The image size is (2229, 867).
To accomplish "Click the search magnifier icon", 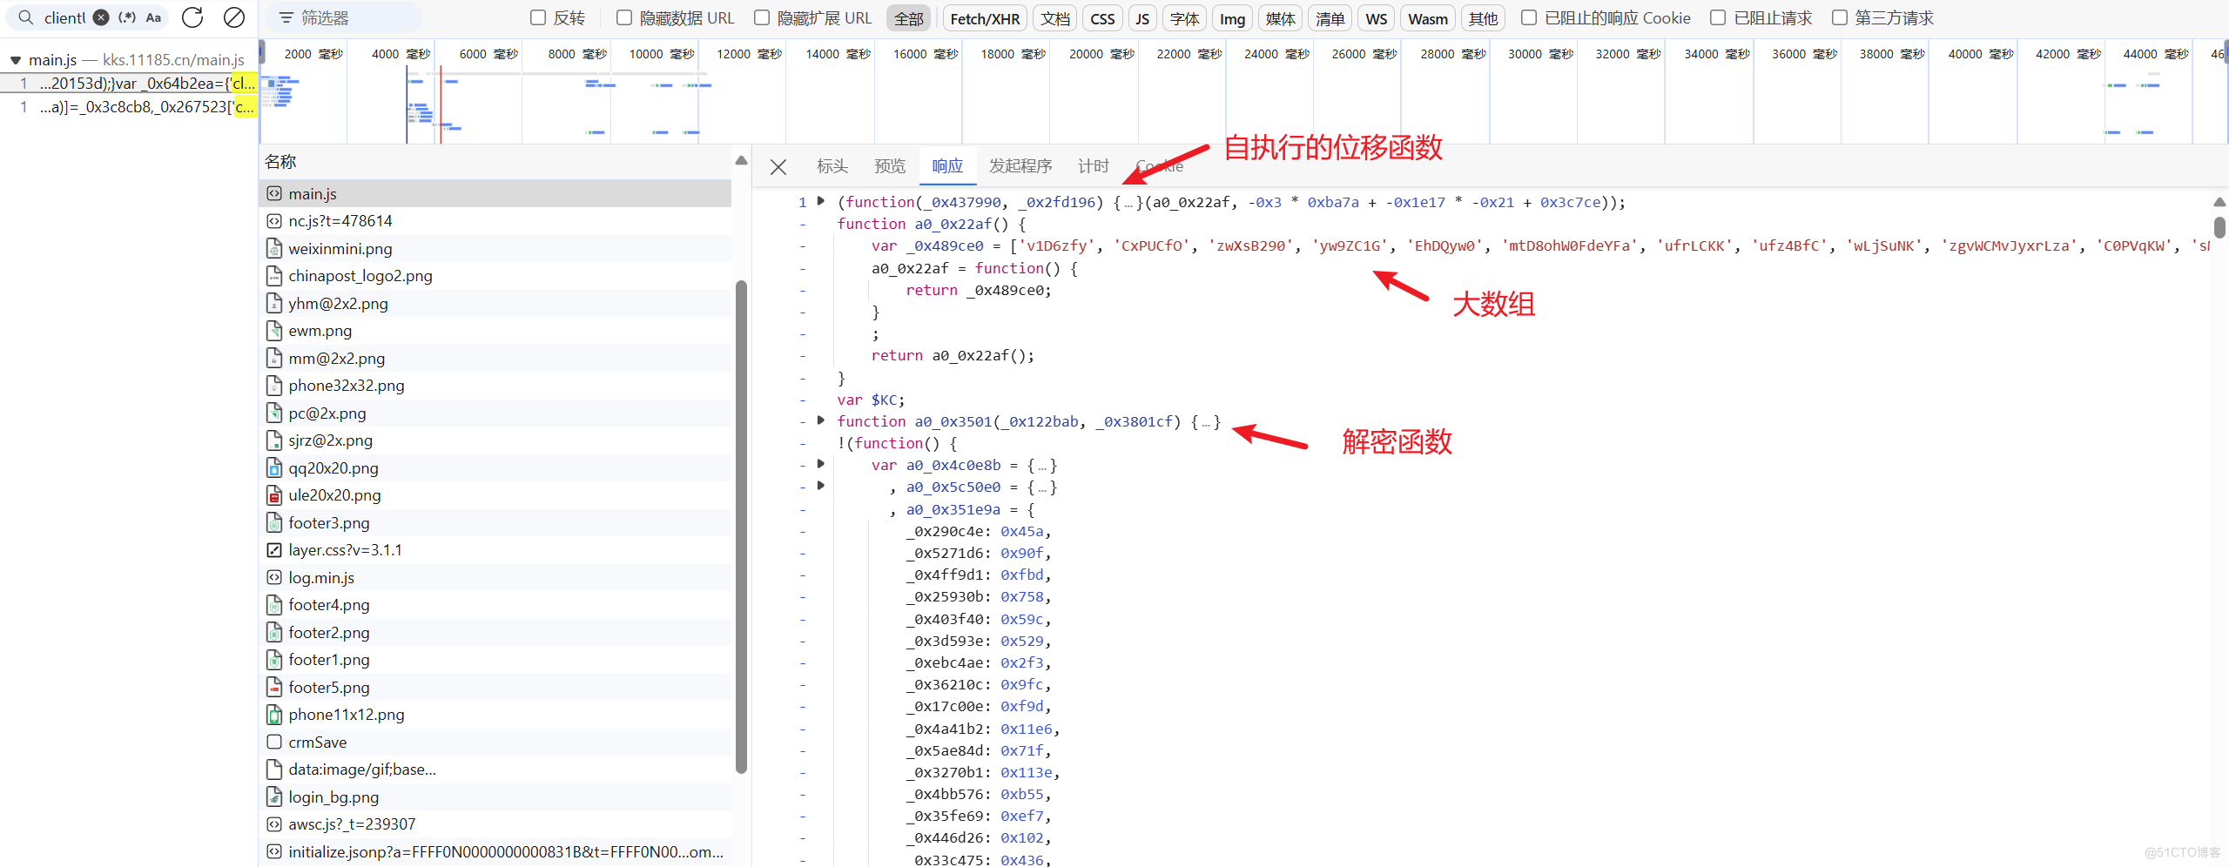I will (x=26, y=17).
